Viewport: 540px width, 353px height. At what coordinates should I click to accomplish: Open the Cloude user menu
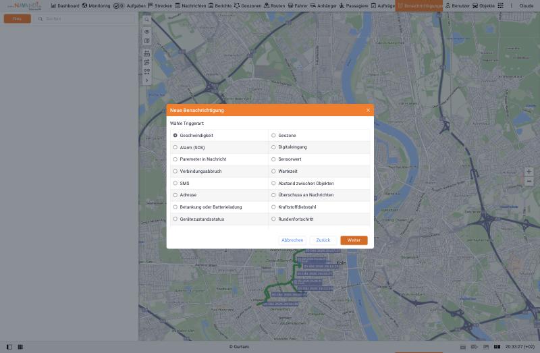[526, 6]
